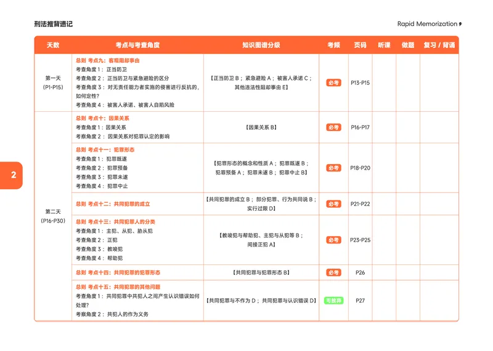This screenshot has height=351, width=493.
Task: Click the 考点与考查角度 column header
Action: tap(137, 45)
